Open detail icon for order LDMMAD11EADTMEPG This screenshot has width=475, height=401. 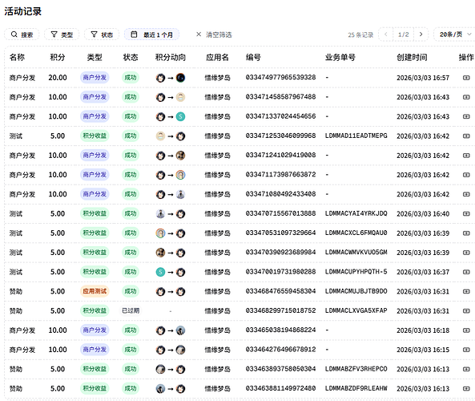(x=466, y=136)
